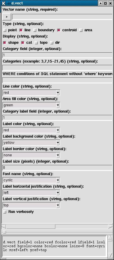Expand the Font name combo box
114x260 pixels.
(58, 180)
